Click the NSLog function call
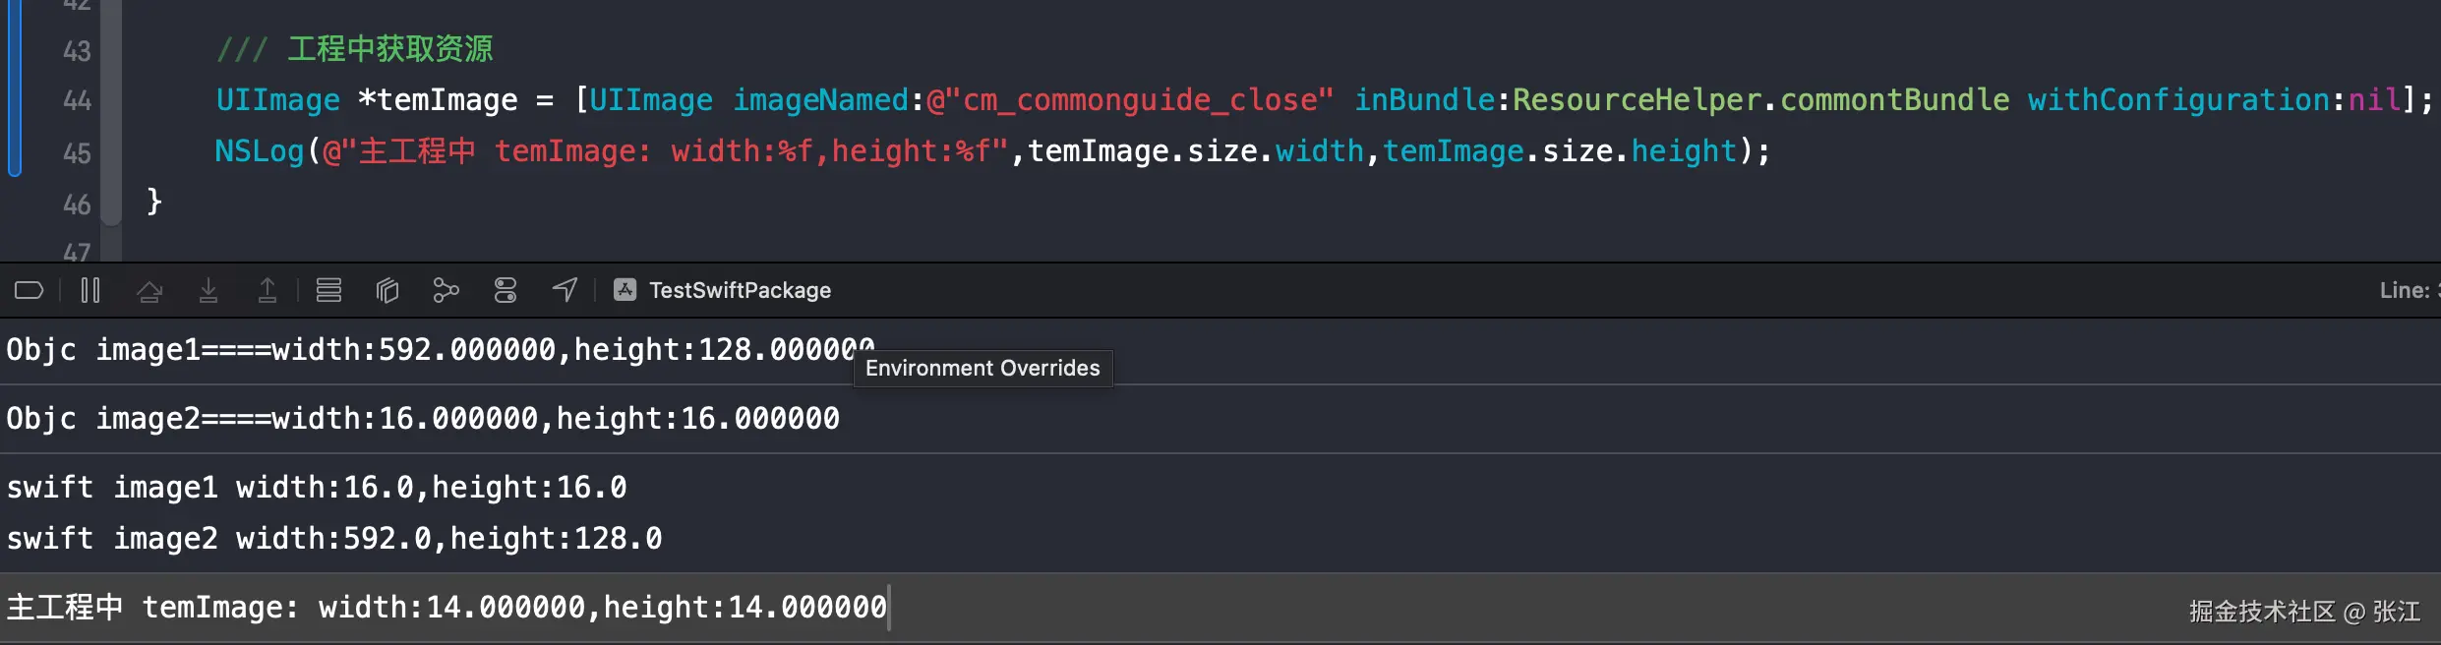Image resolution: width=2441 pixels, height=645 pixels. pyautogui.click(x=260, y=151)
